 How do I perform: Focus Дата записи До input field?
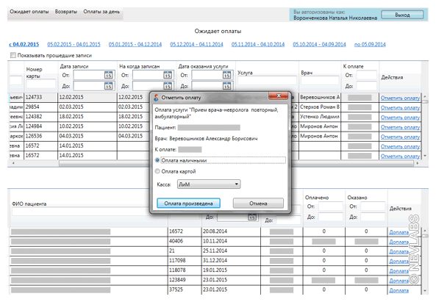(88, 86)
